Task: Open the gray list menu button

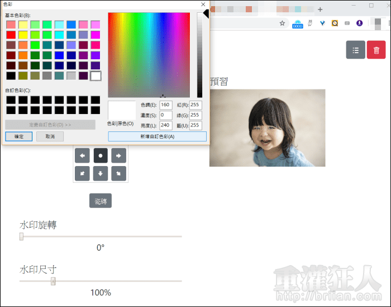Action: (355, 50)
